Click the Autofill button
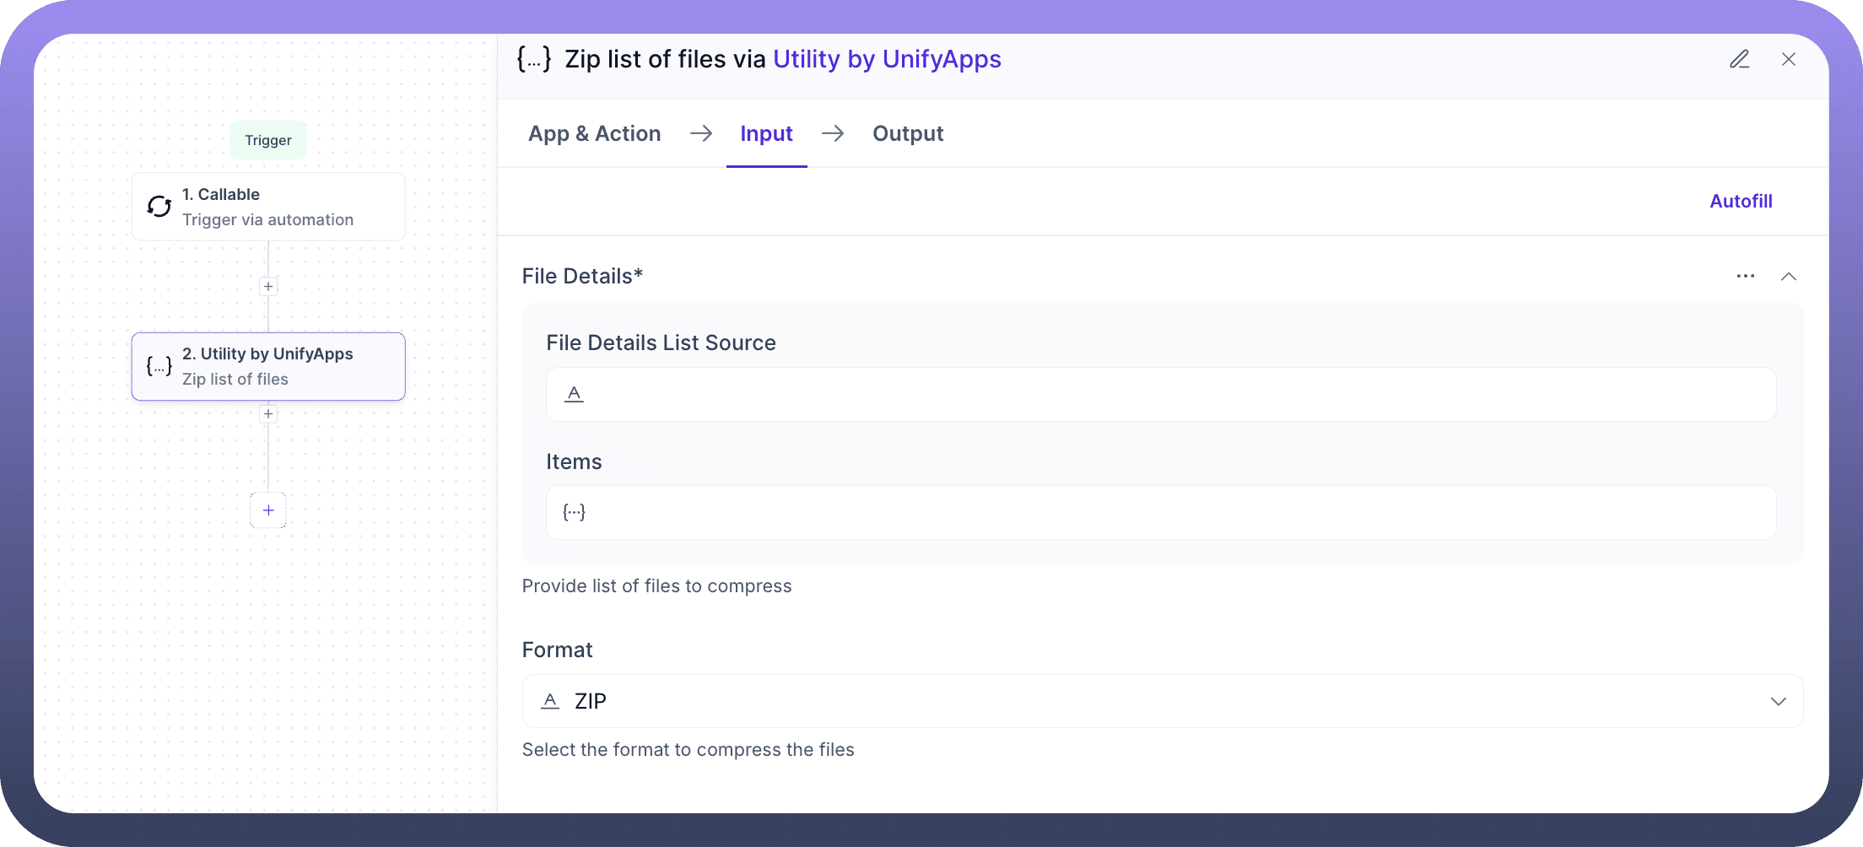 pyautogui.click(x=1740, y=201)
